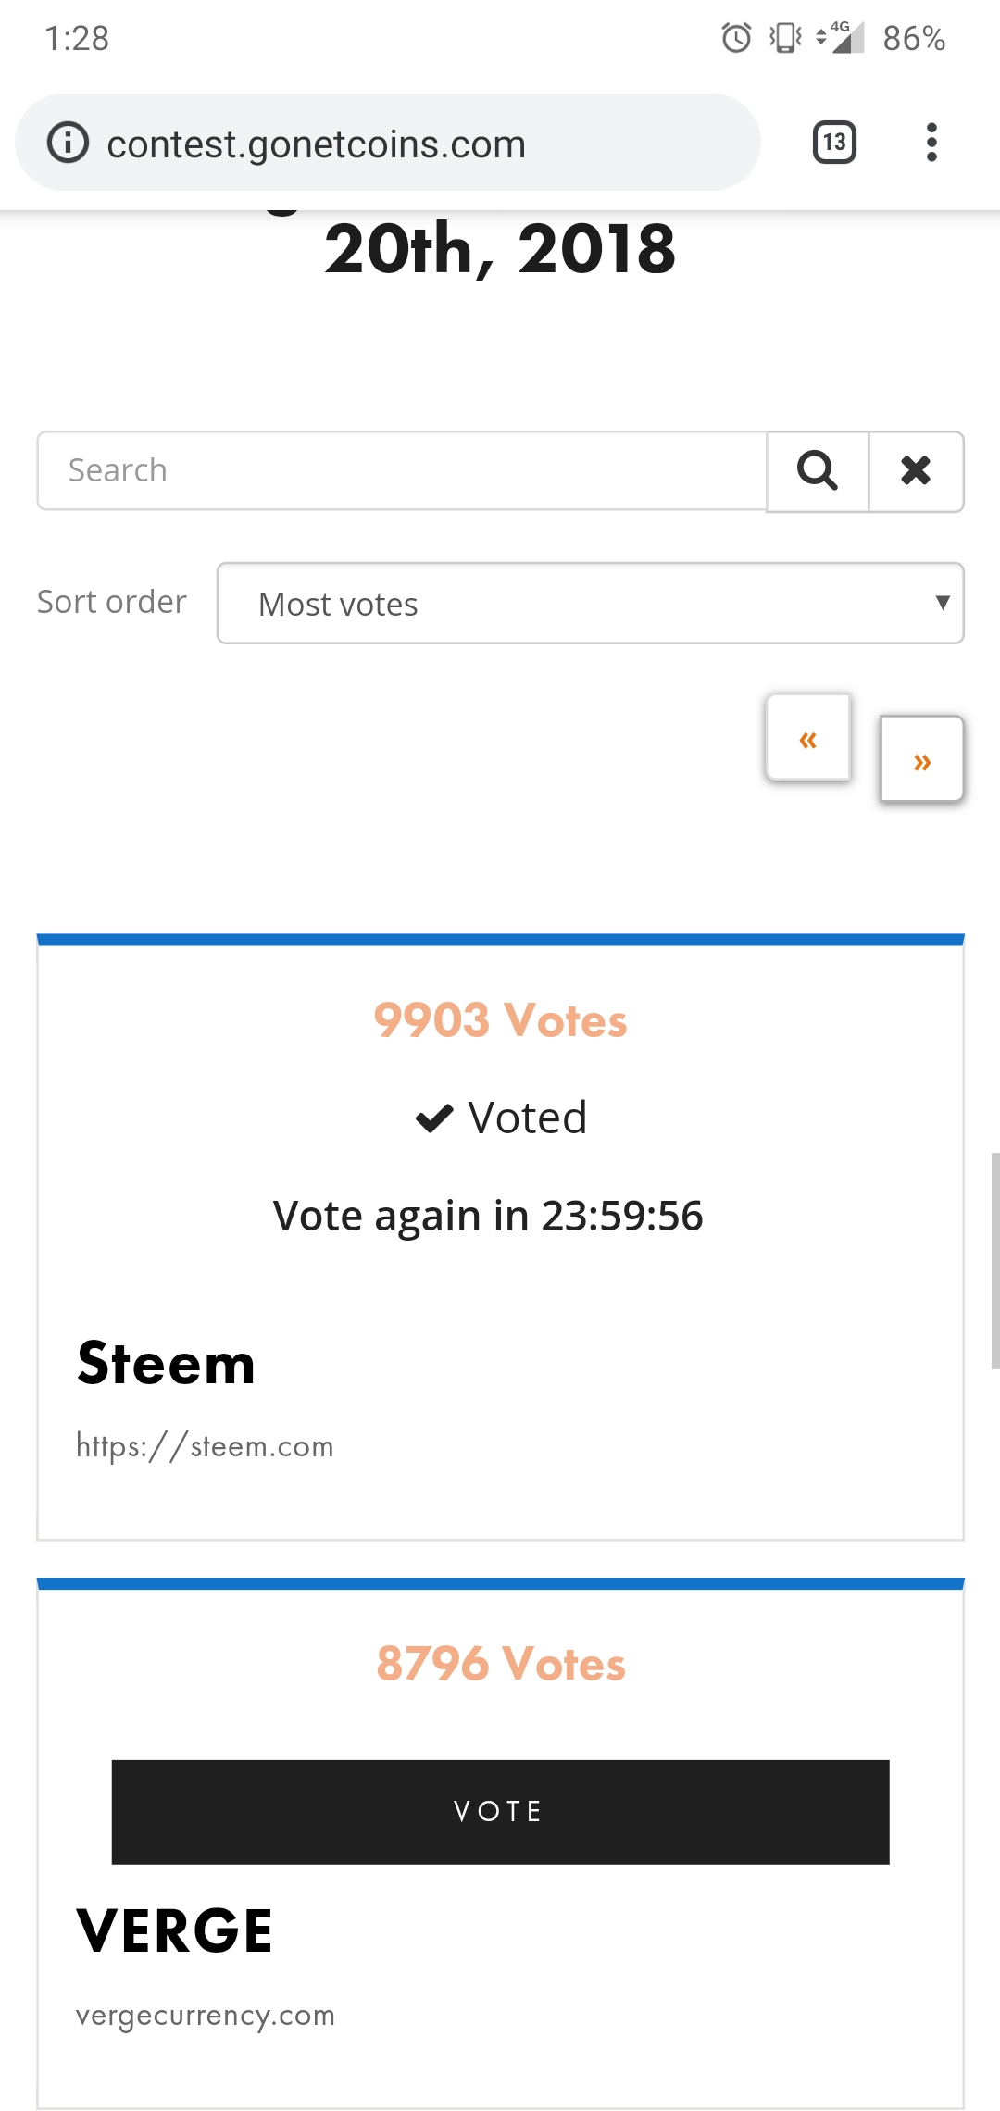Open the https://steem.com link
Screen dimensions: 1000x2111
click(x=205, y=1446)
